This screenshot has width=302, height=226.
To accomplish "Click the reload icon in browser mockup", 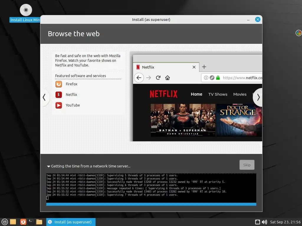I will tap(158, 78).
